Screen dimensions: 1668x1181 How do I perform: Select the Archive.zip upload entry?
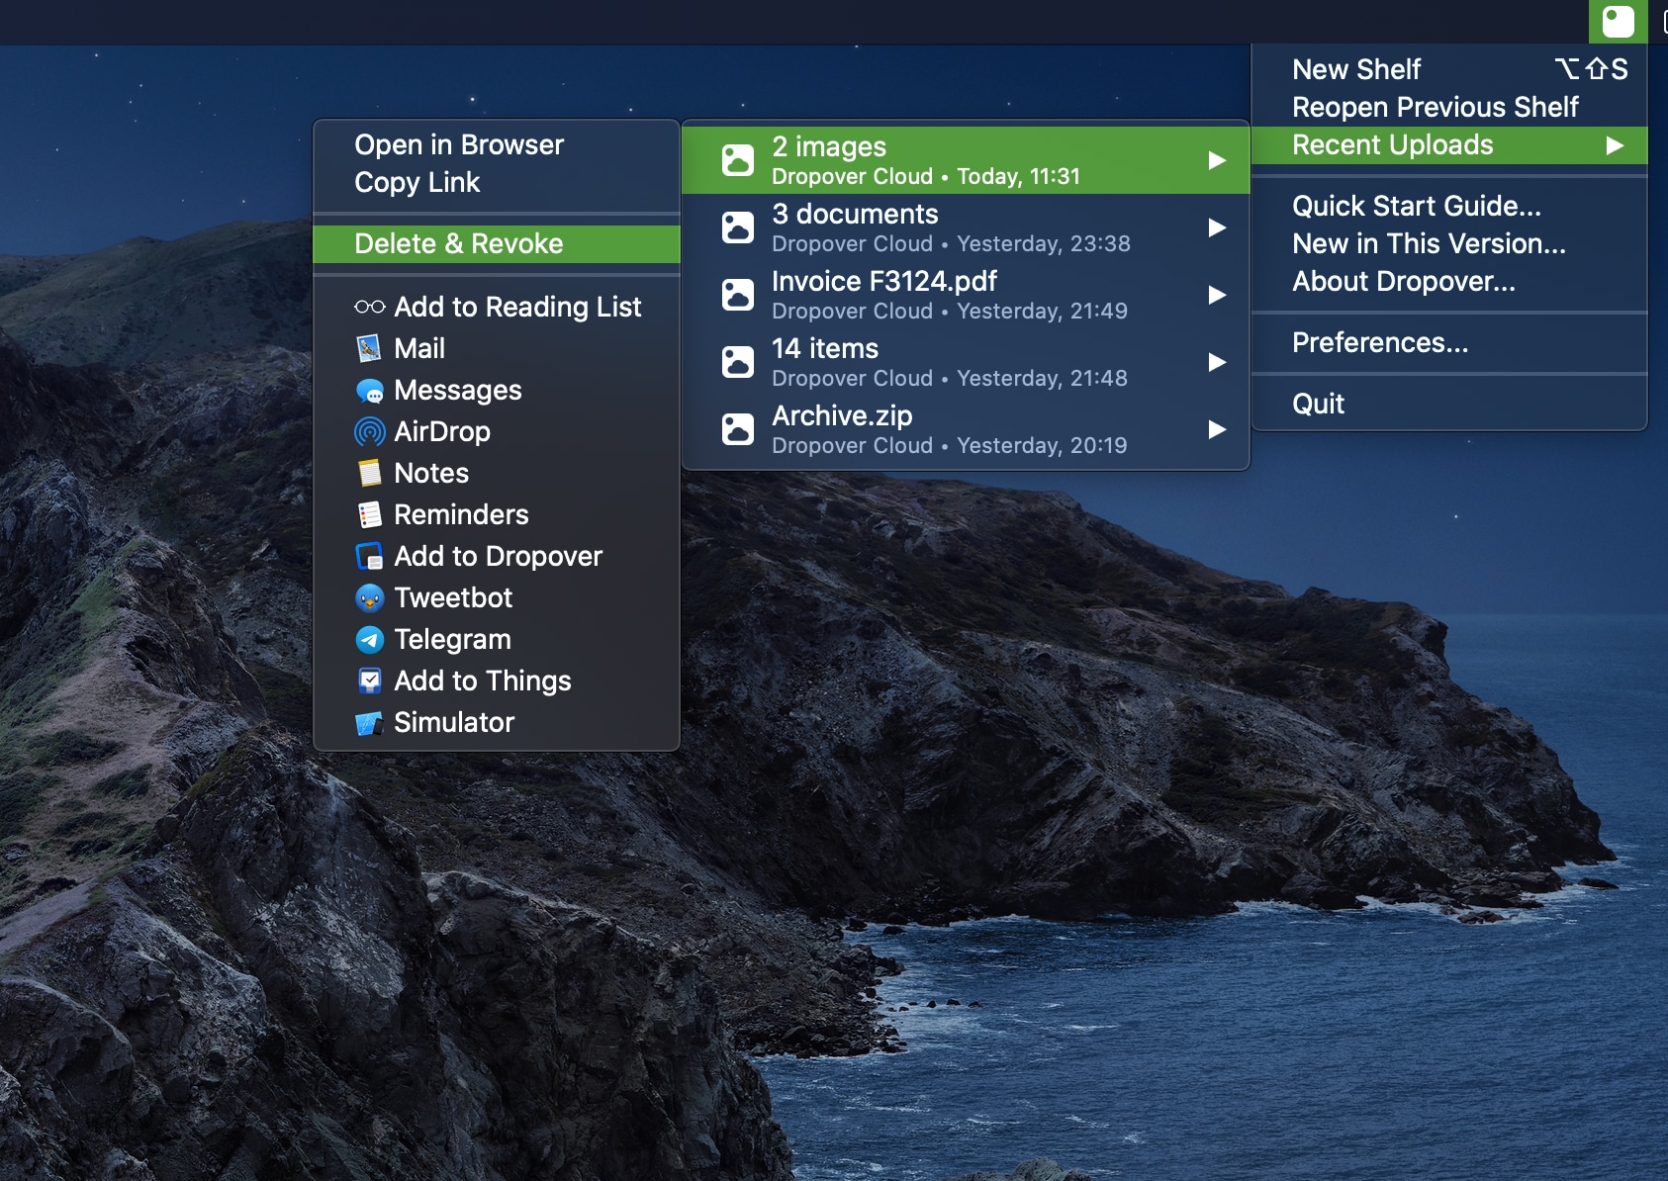966,429
